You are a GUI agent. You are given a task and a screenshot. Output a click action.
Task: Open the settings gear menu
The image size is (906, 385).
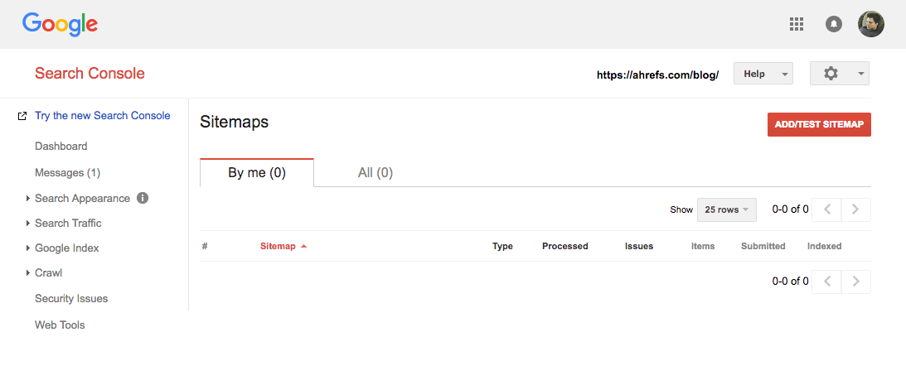coord(839,74)
